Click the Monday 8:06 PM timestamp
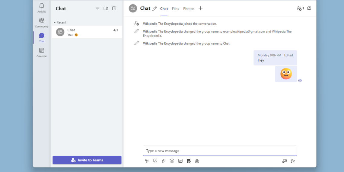 (x=269, y=55)
